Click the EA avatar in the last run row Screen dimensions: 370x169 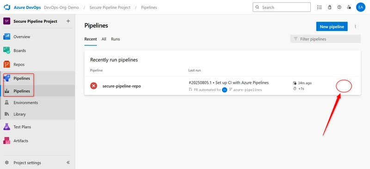point(224,90)
